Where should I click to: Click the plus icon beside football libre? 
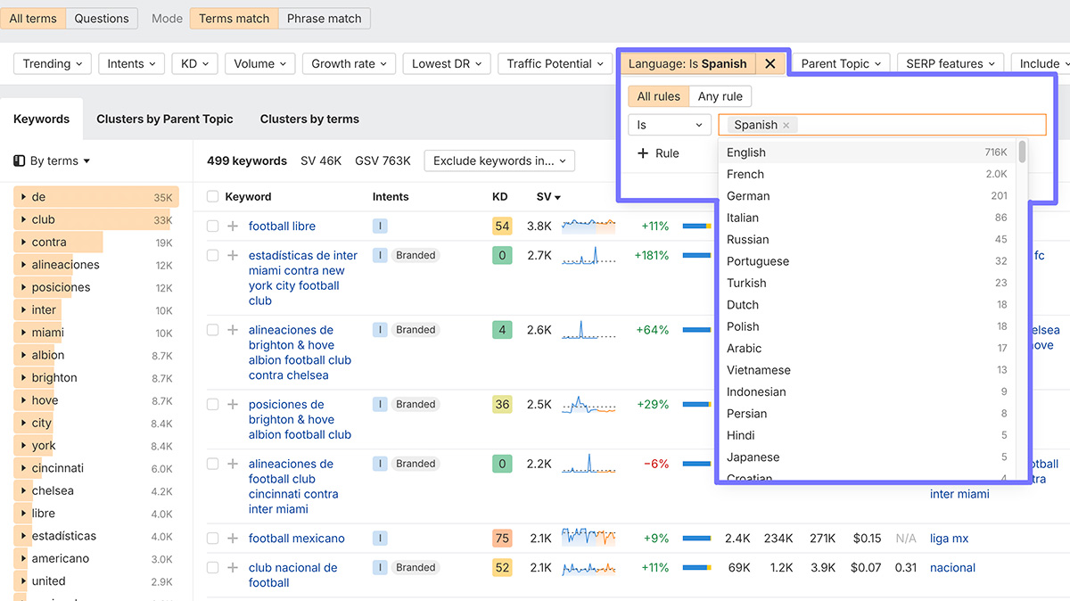233,226
